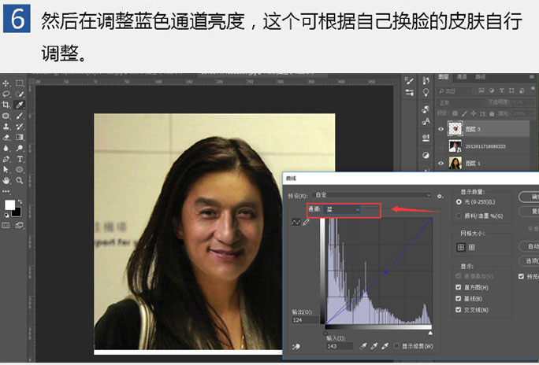Reset default foreground and background colors

click(6, 215)
